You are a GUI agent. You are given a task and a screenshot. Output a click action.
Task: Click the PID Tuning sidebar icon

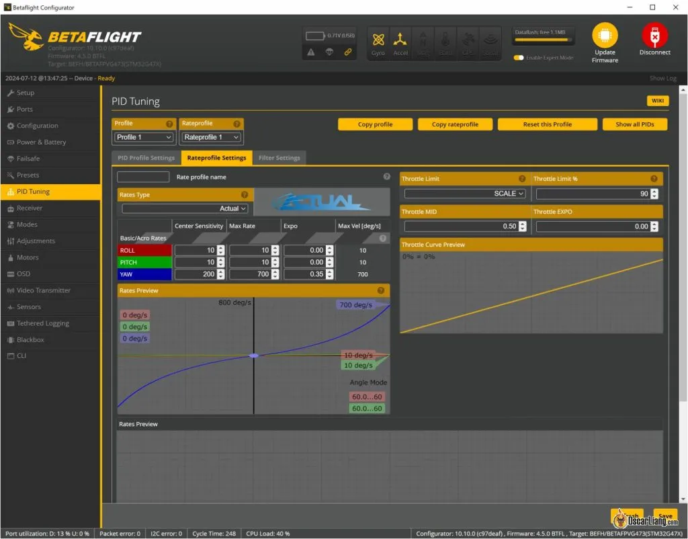click(x=11, y=192)
